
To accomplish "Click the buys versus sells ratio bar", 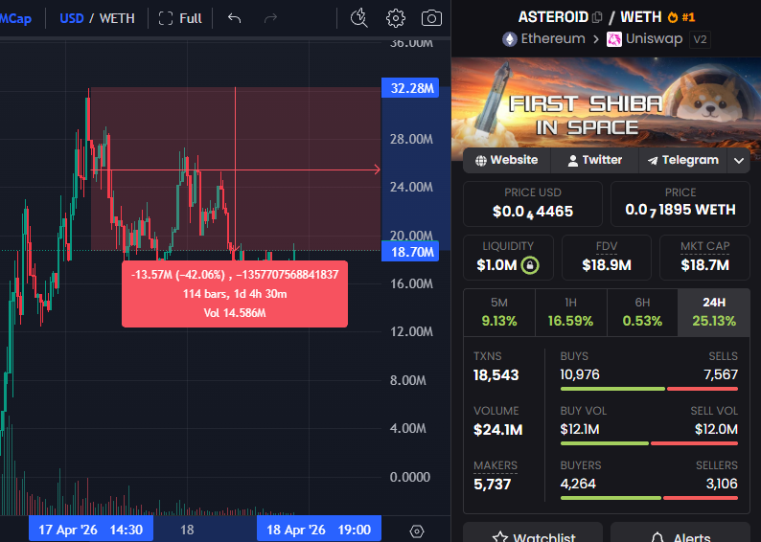I will click(x=649, y=389).
